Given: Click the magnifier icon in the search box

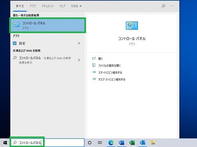Looking at the screenshot, I should (15, 142).
